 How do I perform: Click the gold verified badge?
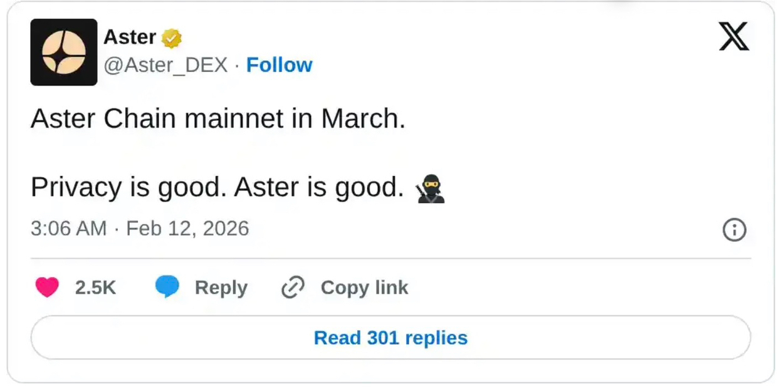(x=172, y=38)
